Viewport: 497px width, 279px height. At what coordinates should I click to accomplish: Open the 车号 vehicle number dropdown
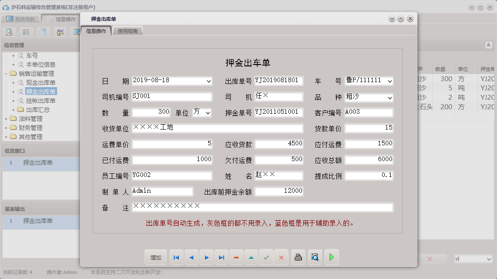point(389,81)
